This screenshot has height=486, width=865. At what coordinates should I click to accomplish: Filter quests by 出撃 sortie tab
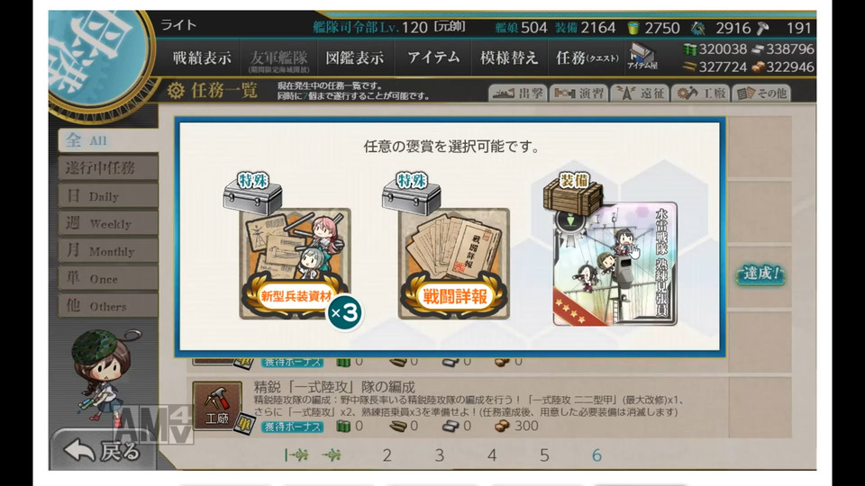click(517, 93)
